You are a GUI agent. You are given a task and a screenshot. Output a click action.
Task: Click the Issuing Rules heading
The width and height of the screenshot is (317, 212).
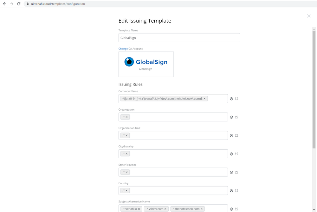[x=130, y=84]
